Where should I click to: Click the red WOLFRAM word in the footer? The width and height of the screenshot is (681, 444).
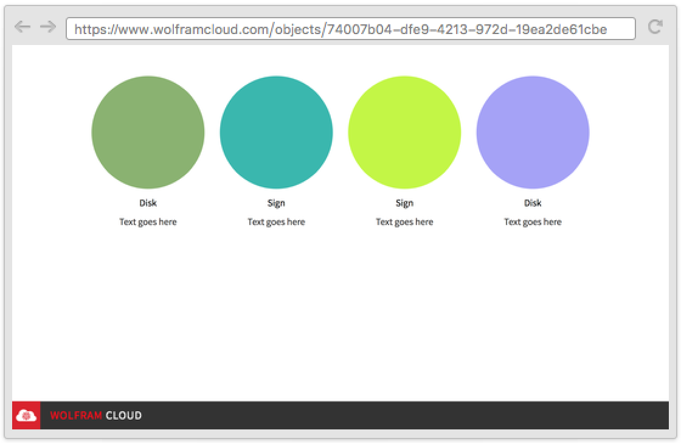click(75, 415)
